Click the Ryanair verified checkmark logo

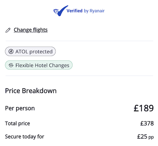coord(61,11)
